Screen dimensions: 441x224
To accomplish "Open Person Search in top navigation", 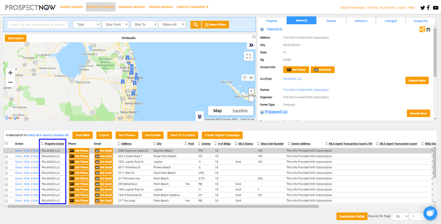I will point(161,7).
